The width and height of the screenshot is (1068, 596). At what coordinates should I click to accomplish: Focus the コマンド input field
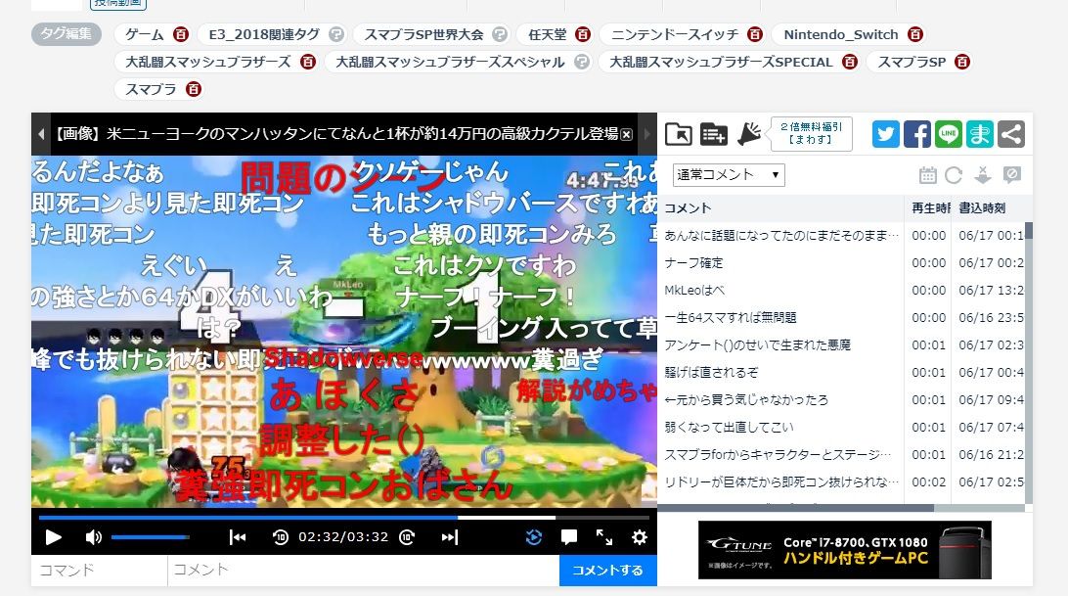(100, 571)
